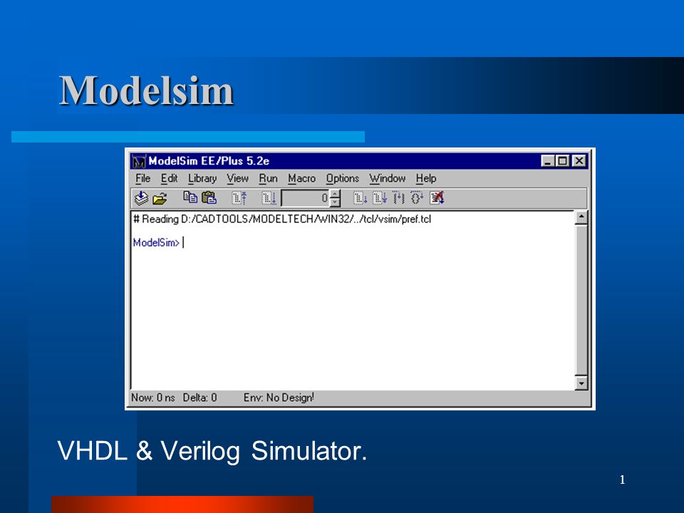Open the Run menu
The width and height of the screenshot is (684, 513).
(268, 178)
